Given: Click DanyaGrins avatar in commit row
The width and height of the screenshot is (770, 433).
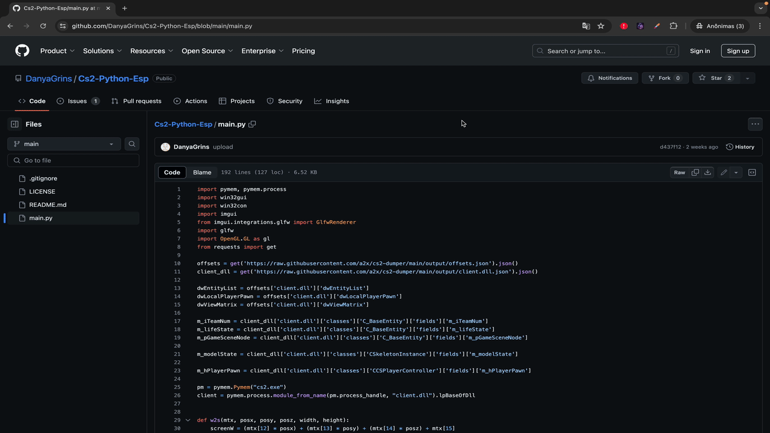Looking at the screenshot, I should (x=165, y=147).
